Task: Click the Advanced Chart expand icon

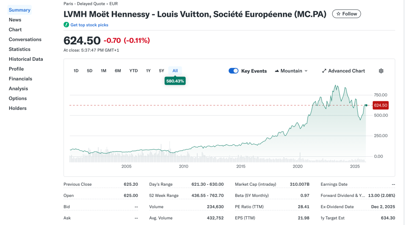Action: 324,71
